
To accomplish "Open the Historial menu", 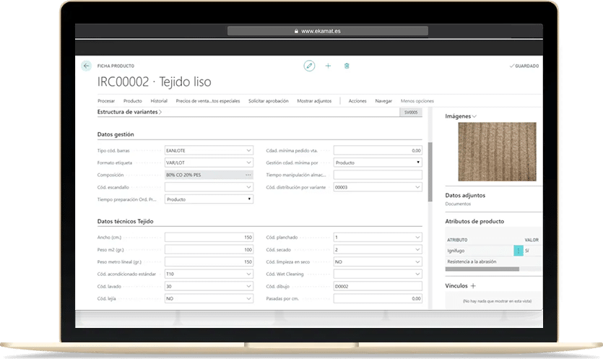I will click(x=159, y=100).
